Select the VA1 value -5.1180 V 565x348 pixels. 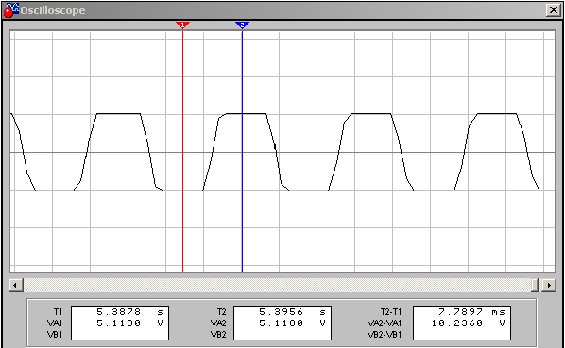[126, 323]
